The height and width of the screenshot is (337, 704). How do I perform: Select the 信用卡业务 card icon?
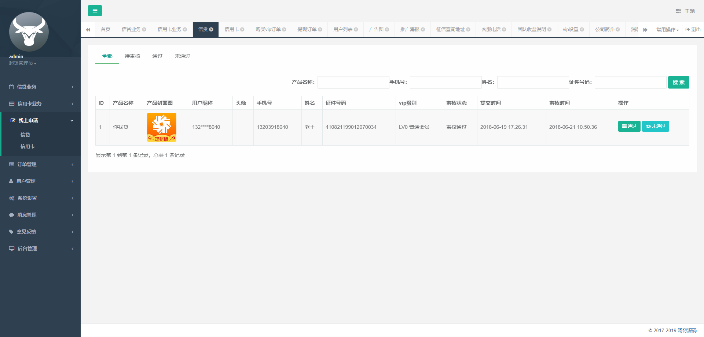click(11, 104)
